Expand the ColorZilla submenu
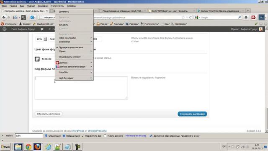The image size is (268, 151). click(74, 72)
